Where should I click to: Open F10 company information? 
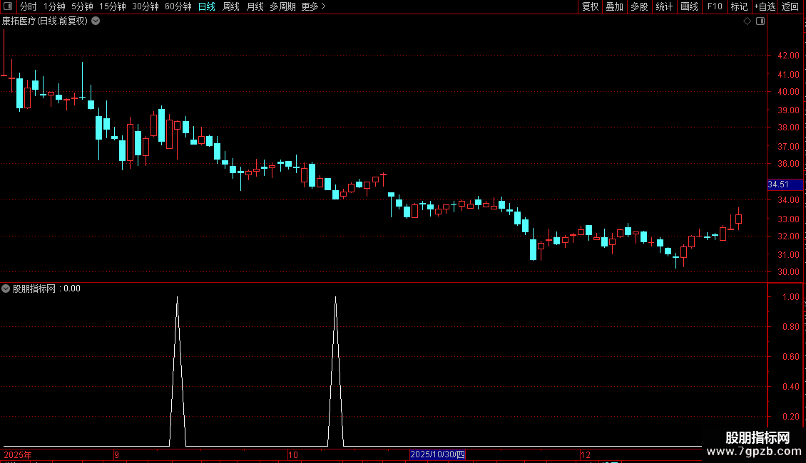pyautogui.click(x=715, y=6)
